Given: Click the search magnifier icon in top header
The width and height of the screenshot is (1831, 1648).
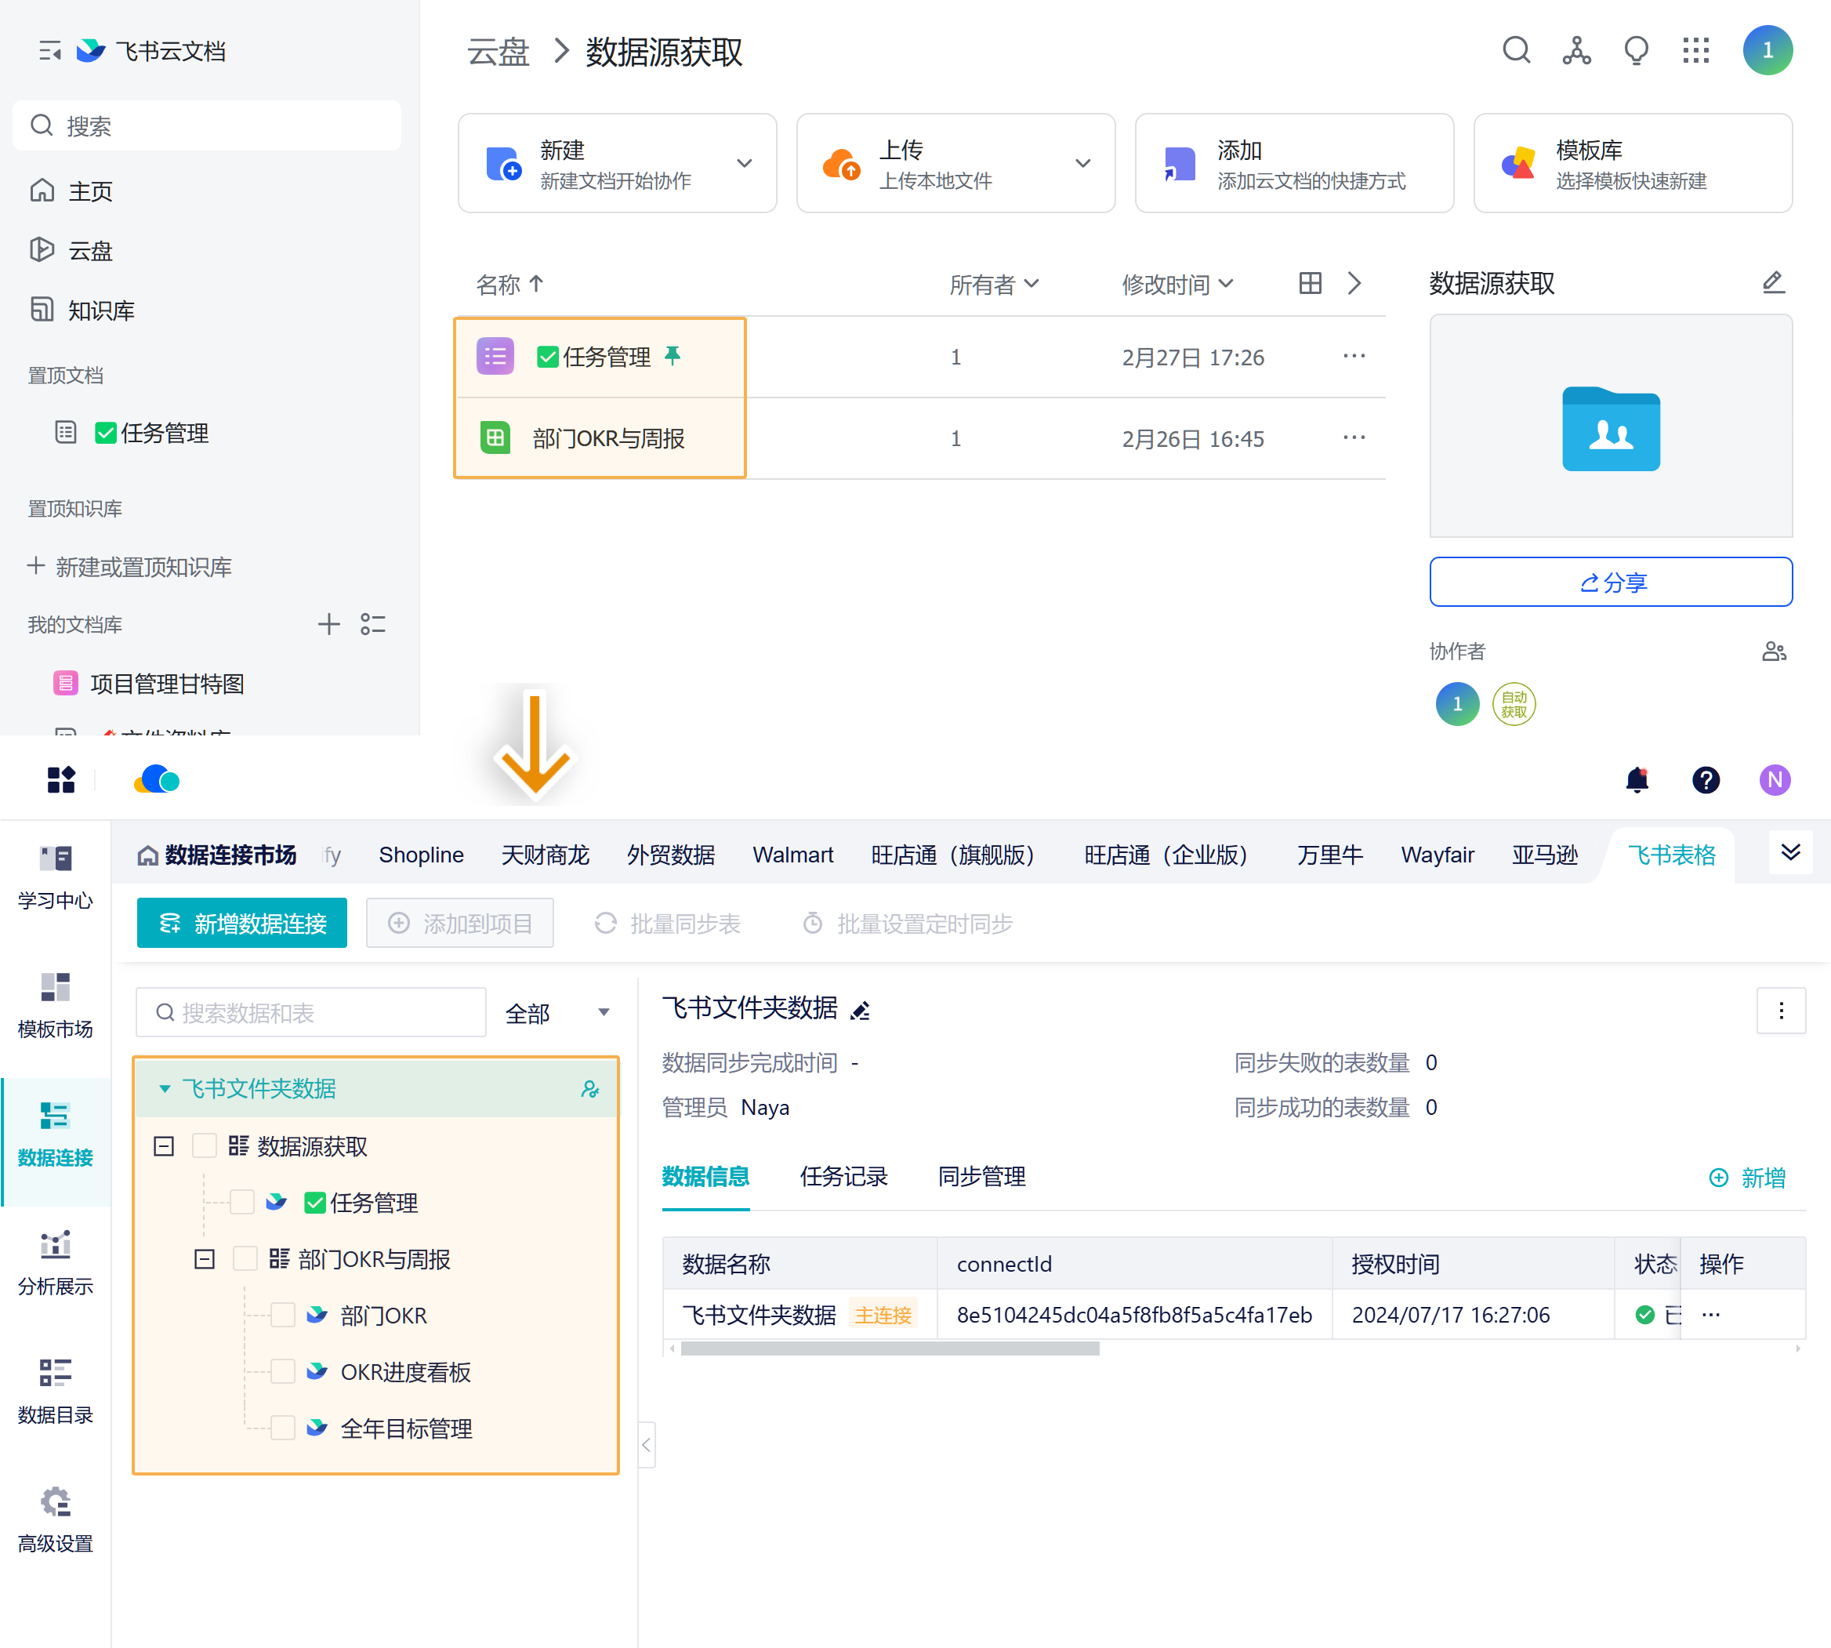Looking at the screenshot, I should click(x=1516, y=50).
